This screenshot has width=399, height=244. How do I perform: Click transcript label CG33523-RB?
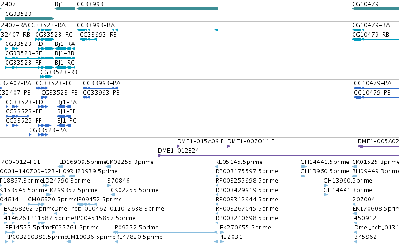[x=59, y=72]
